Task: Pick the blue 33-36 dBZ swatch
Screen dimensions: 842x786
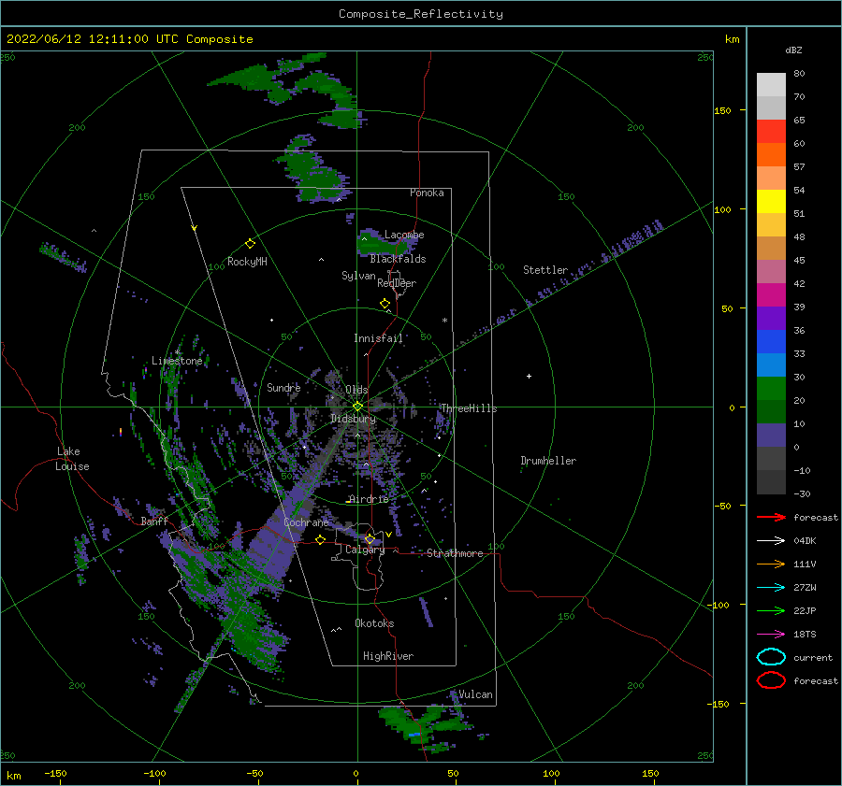Action: point(771,341)
